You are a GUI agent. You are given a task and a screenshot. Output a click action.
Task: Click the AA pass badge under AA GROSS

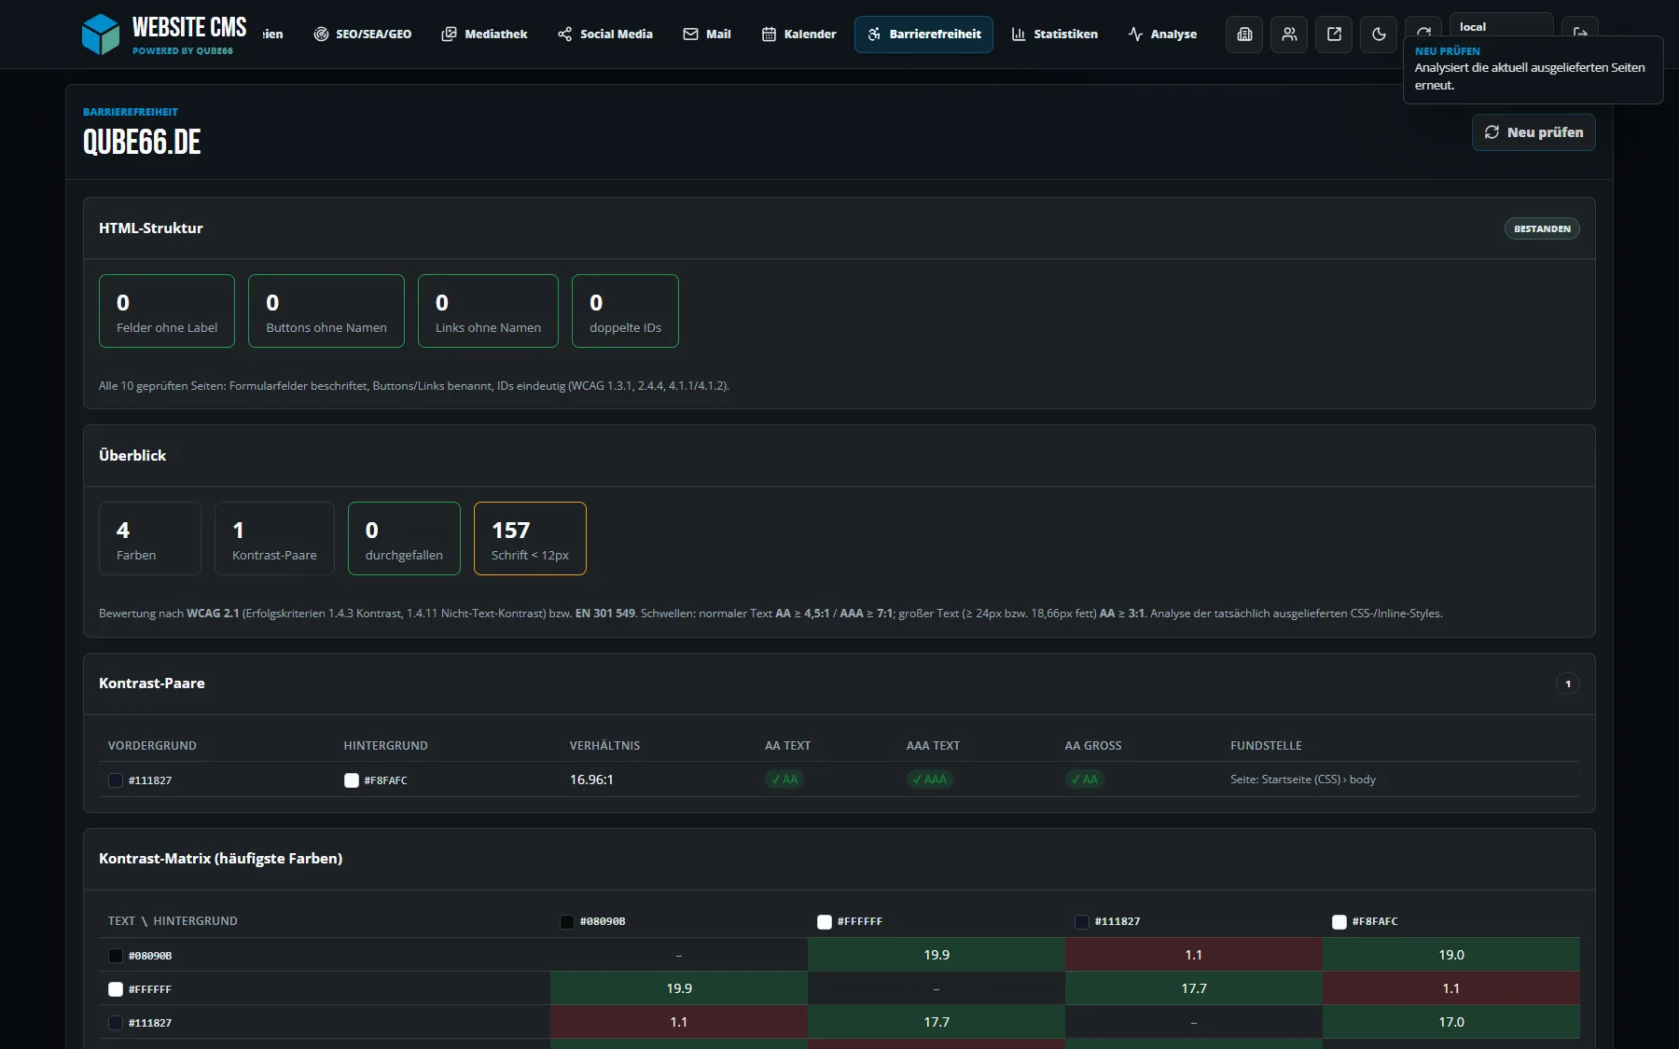pos(1085,780)
